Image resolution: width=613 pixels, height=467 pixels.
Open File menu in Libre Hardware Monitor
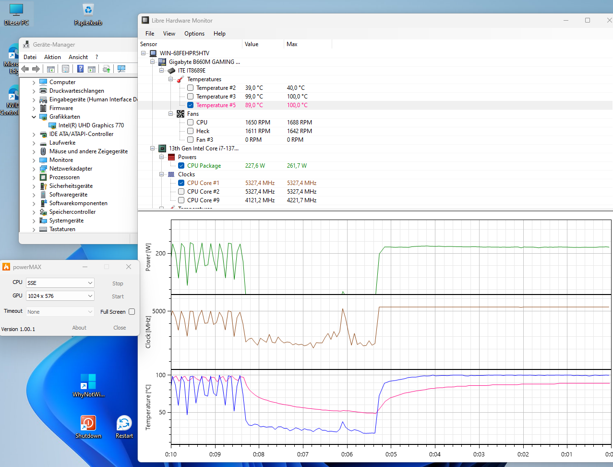click(150, 34)
